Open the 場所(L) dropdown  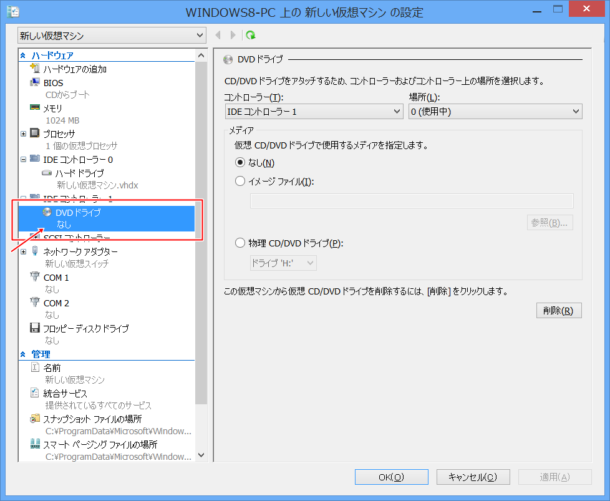coord(495,112)
